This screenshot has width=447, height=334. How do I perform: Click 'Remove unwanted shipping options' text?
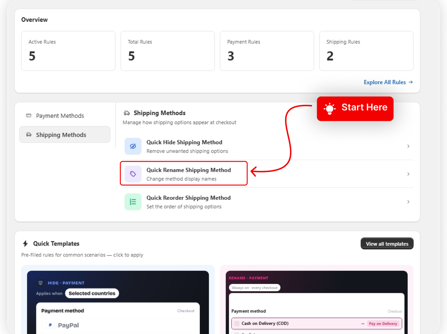(187, 151)
